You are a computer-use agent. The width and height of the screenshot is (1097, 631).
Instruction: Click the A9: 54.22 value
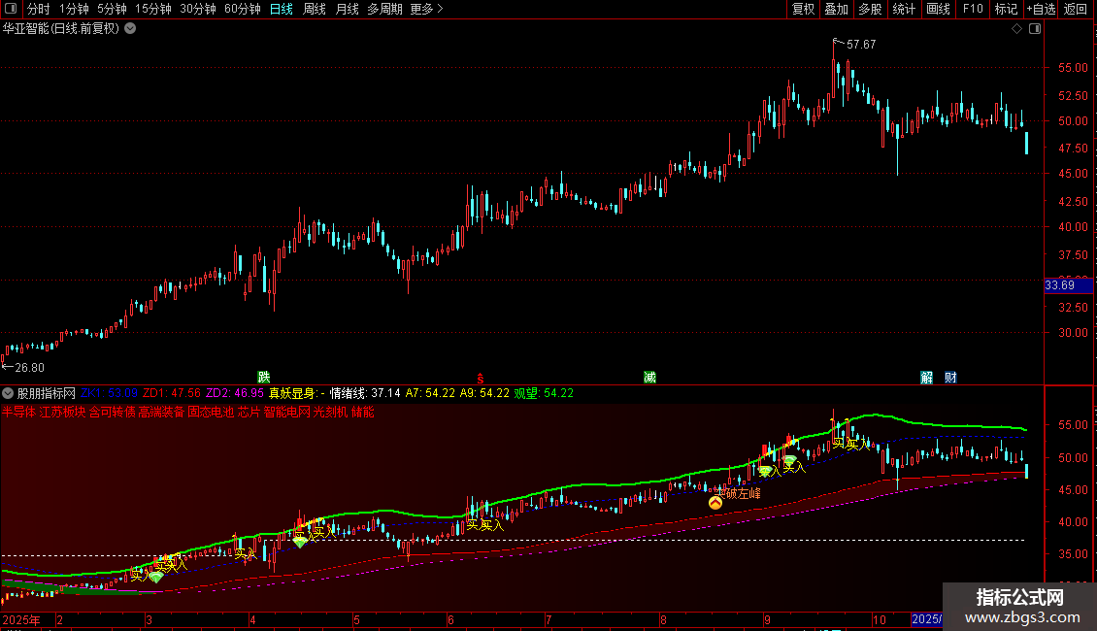coord(484,393)
